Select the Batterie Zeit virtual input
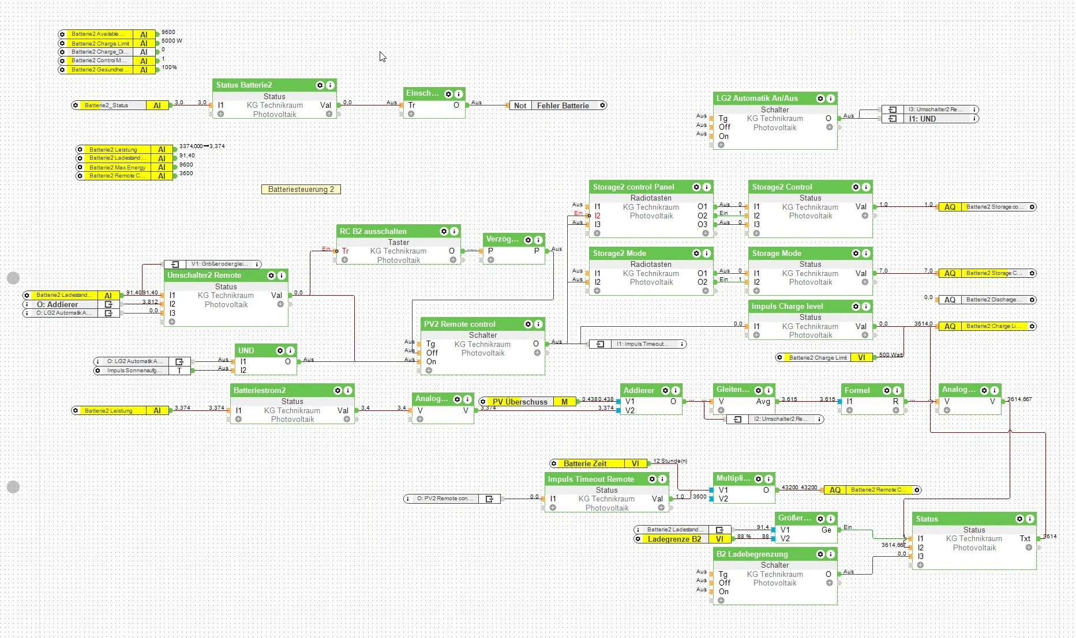 598,463
